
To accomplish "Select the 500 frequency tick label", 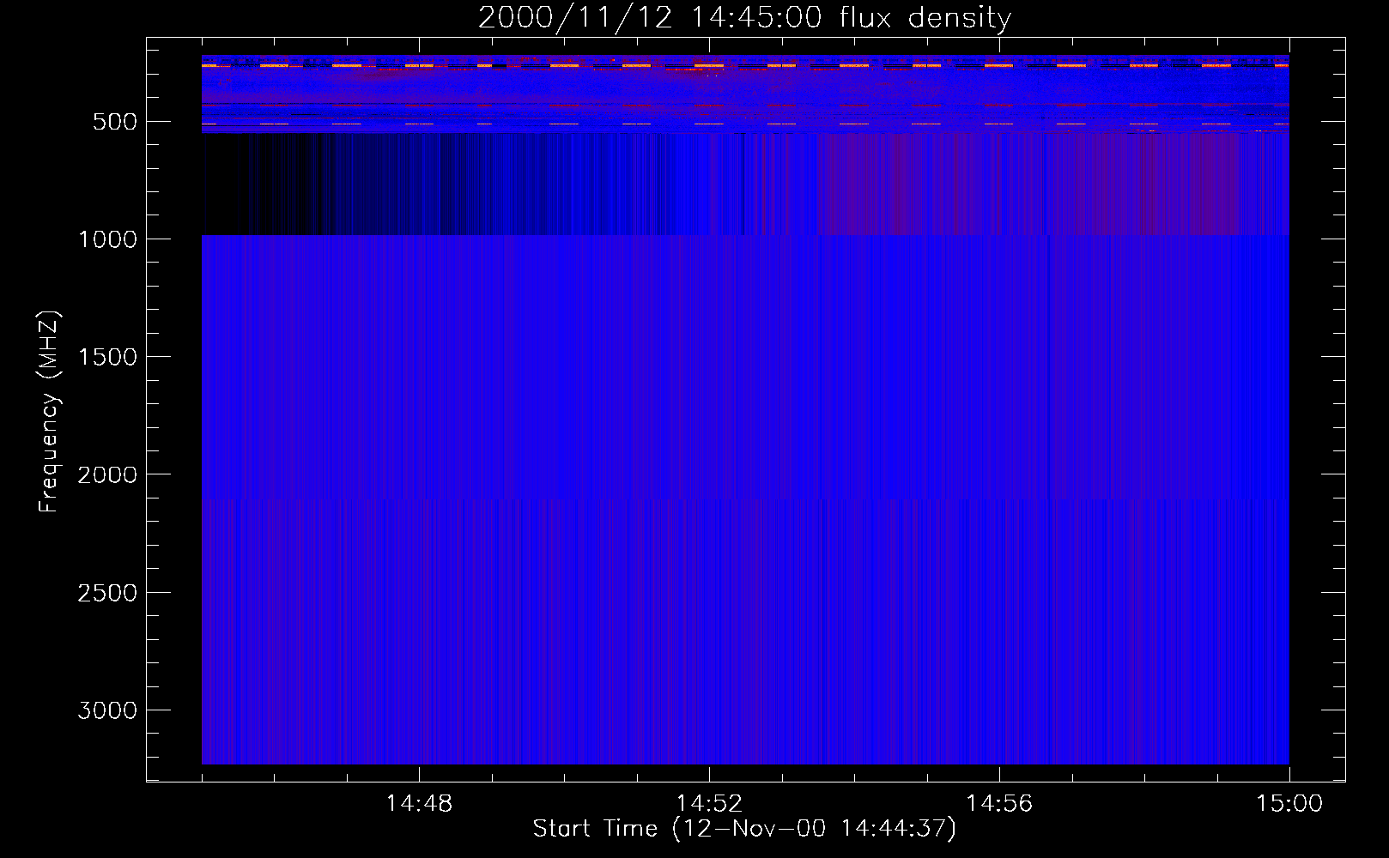I will [115, 122].
